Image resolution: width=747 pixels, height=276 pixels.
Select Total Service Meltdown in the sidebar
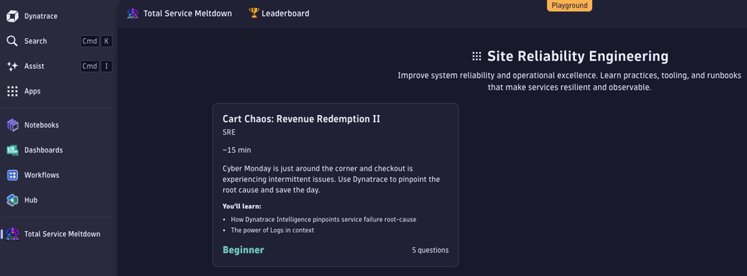click(62, 234)
